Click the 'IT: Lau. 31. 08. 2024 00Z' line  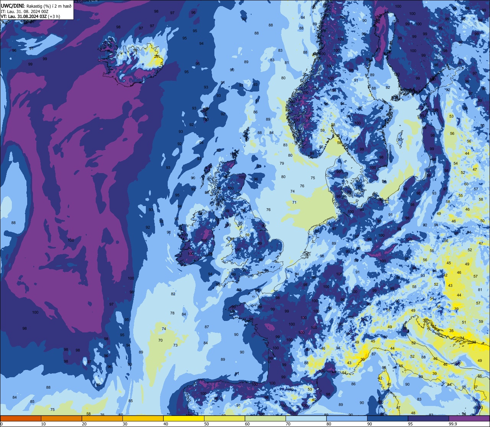[x=24, y=11]
